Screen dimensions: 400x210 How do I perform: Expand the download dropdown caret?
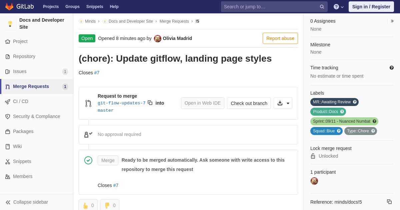[x=288, y=103]
